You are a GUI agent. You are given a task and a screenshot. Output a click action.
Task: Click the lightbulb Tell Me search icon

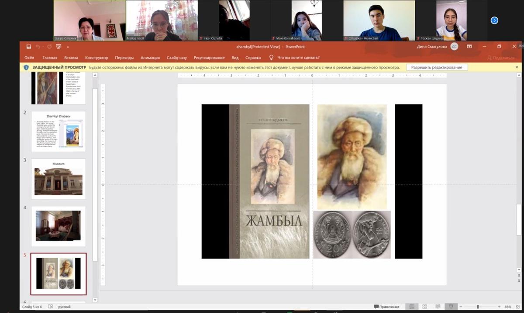[x=271, y=58]
